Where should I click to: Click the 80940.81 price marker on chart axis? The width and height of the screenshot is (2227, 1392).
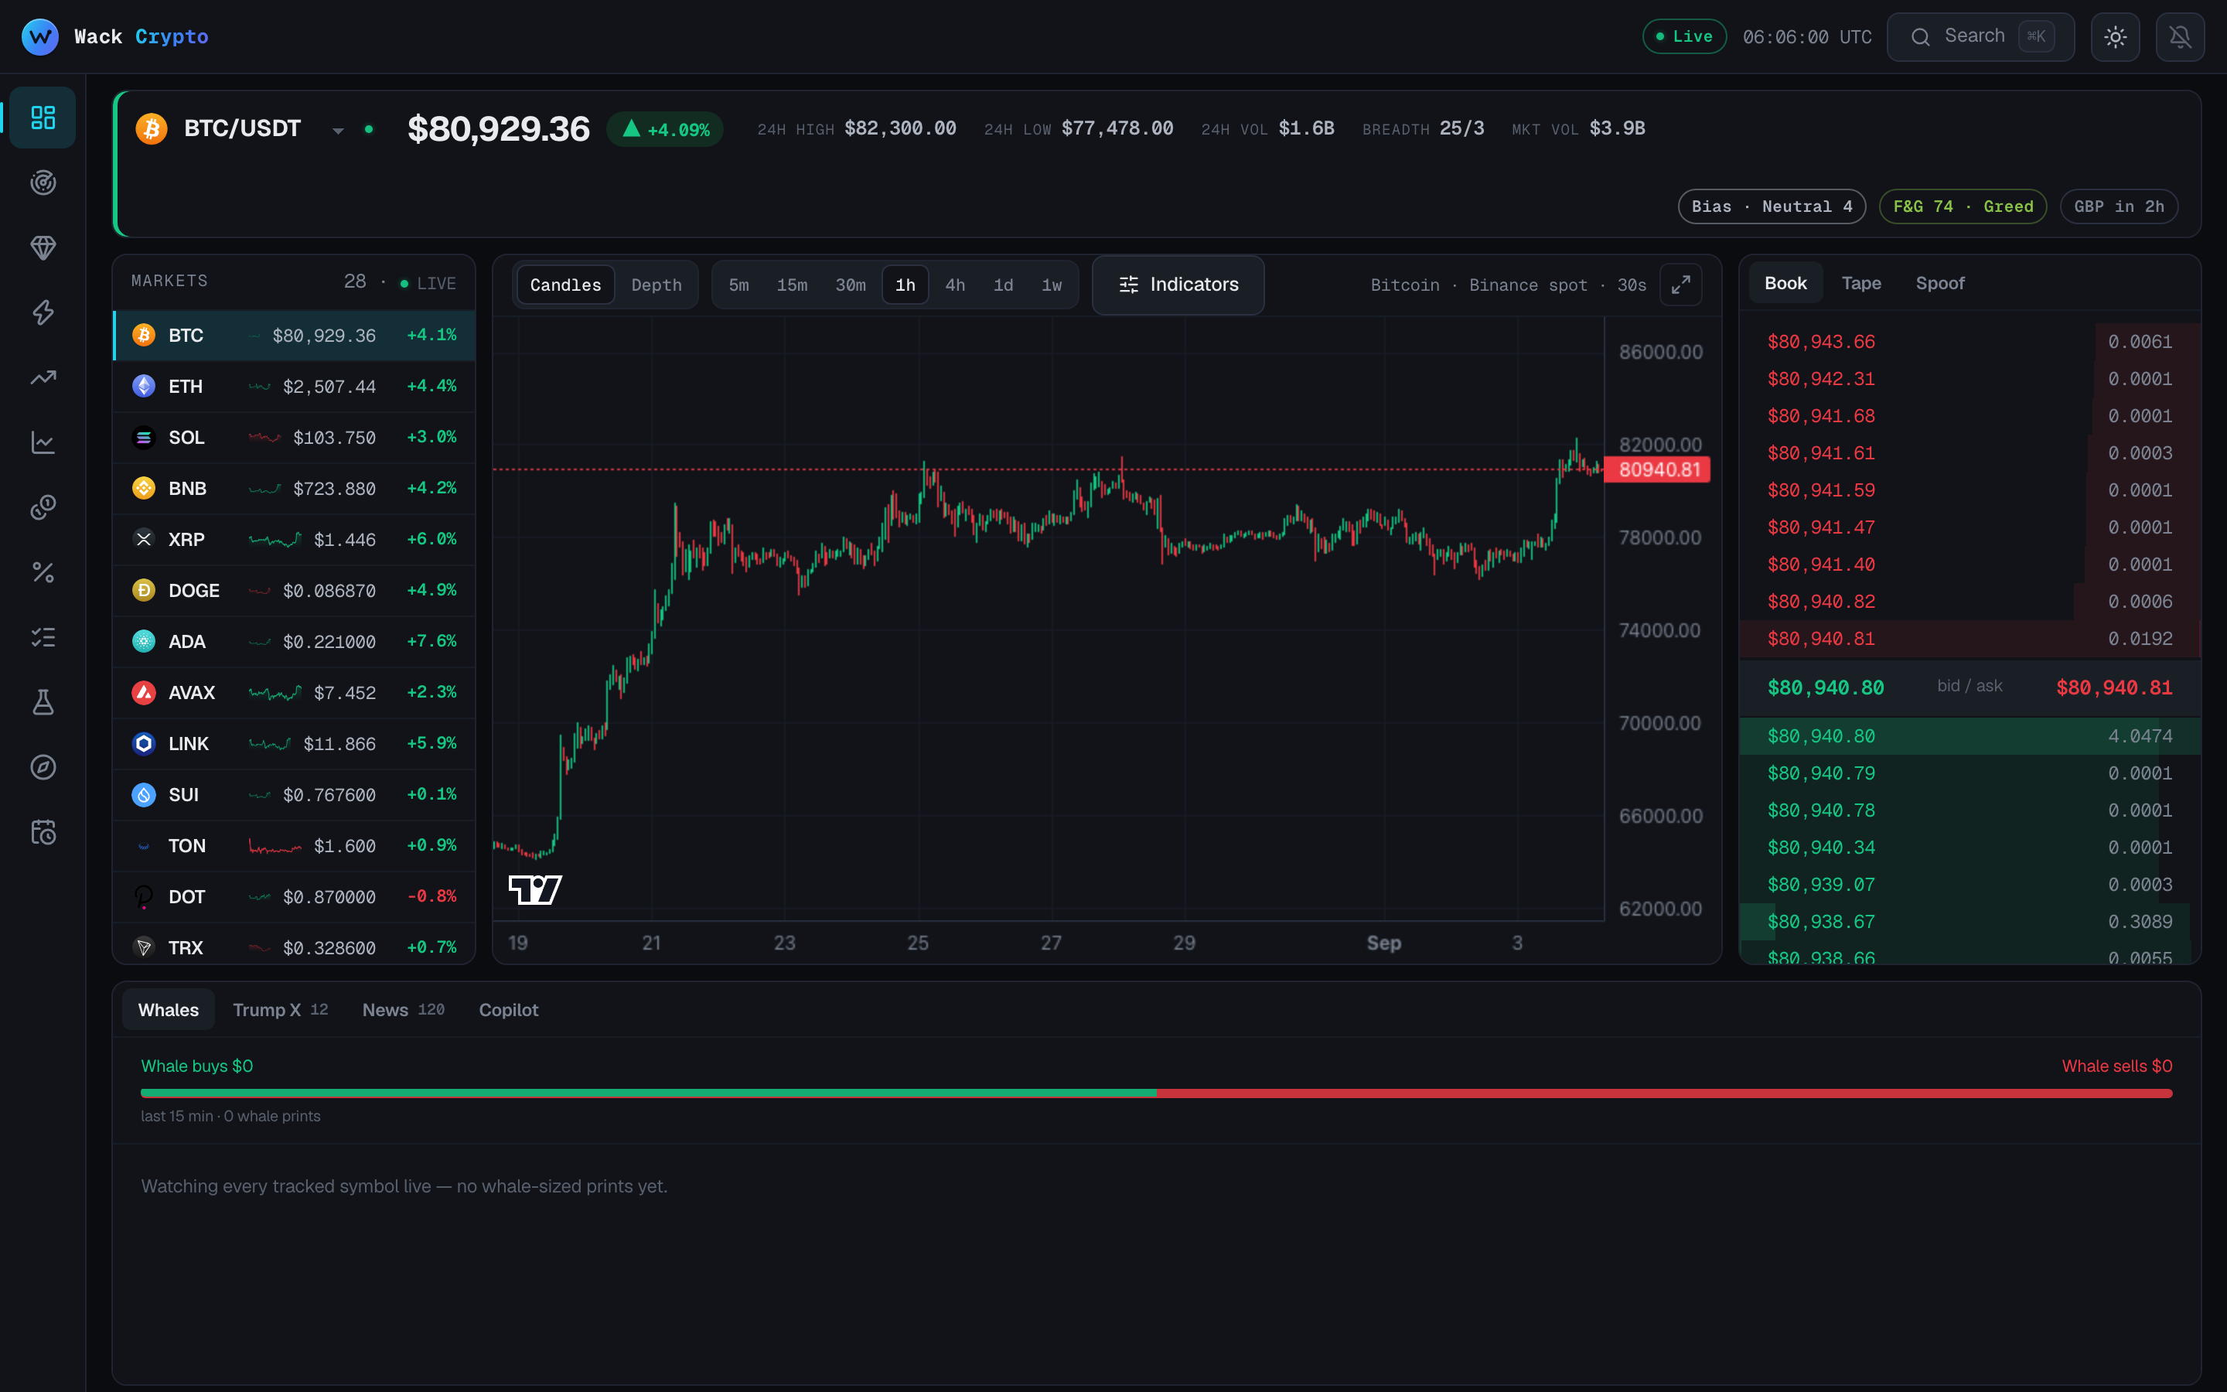(x=1659, y=469)
